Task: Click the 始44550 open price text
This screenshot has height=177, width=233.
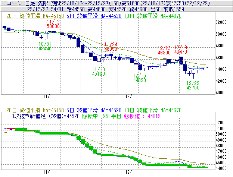Action: [76, 9]
